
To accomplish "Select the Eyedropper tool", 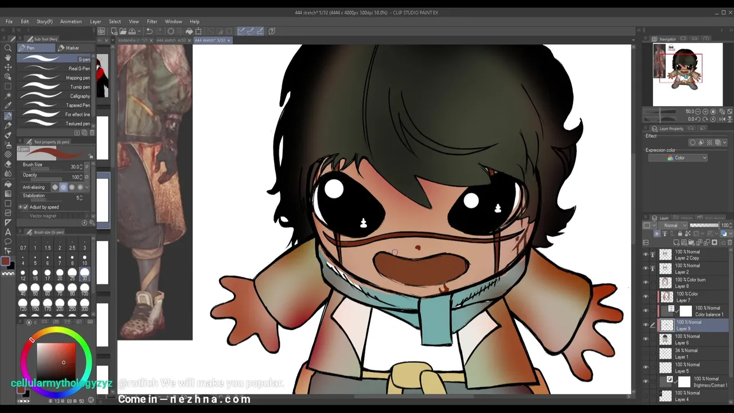I will [x=8, y=106].
